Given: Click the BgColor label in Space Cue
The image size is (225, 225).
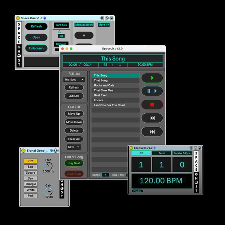Looking at the screenshot, I should click(x=61, y=44).
